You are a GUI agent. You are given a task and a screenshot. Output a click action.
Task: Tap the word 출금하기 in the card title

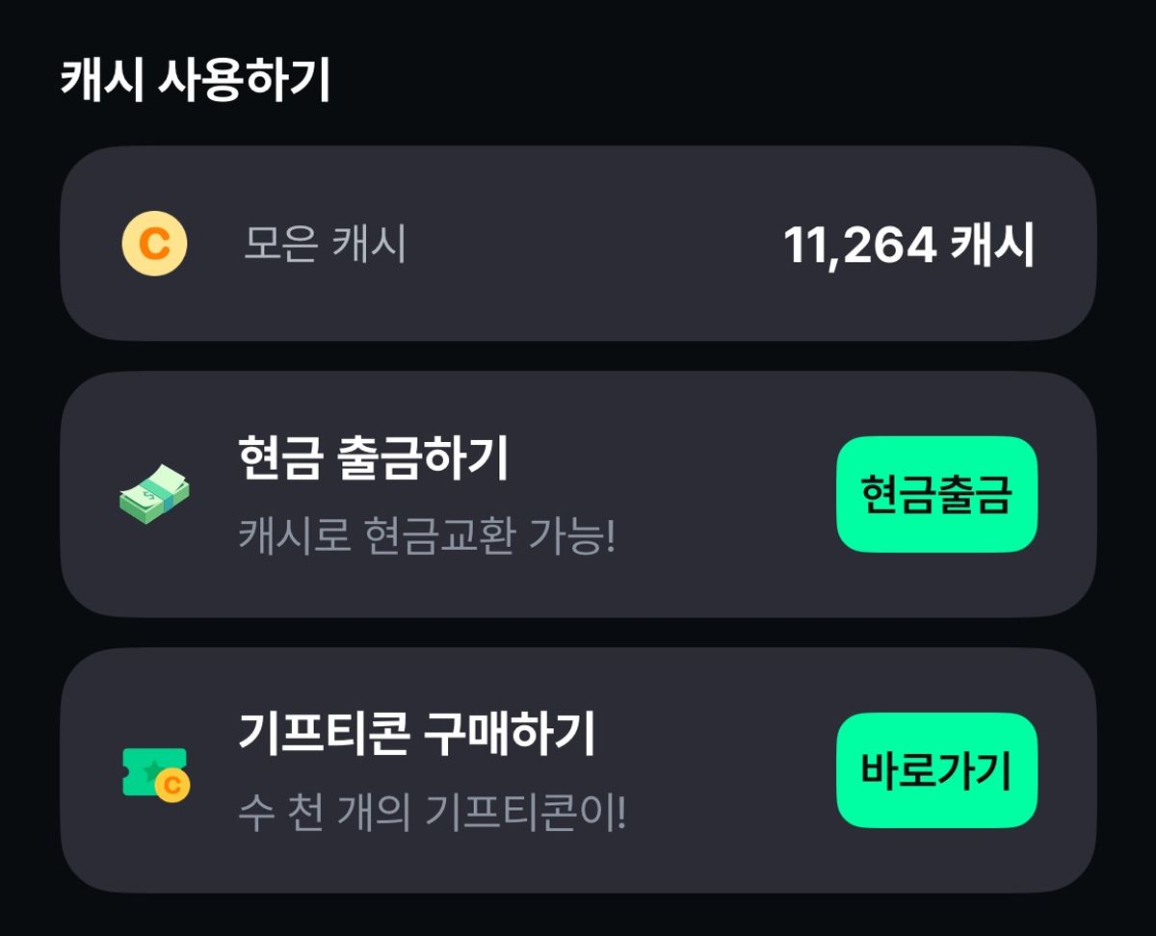click(424, 459)
